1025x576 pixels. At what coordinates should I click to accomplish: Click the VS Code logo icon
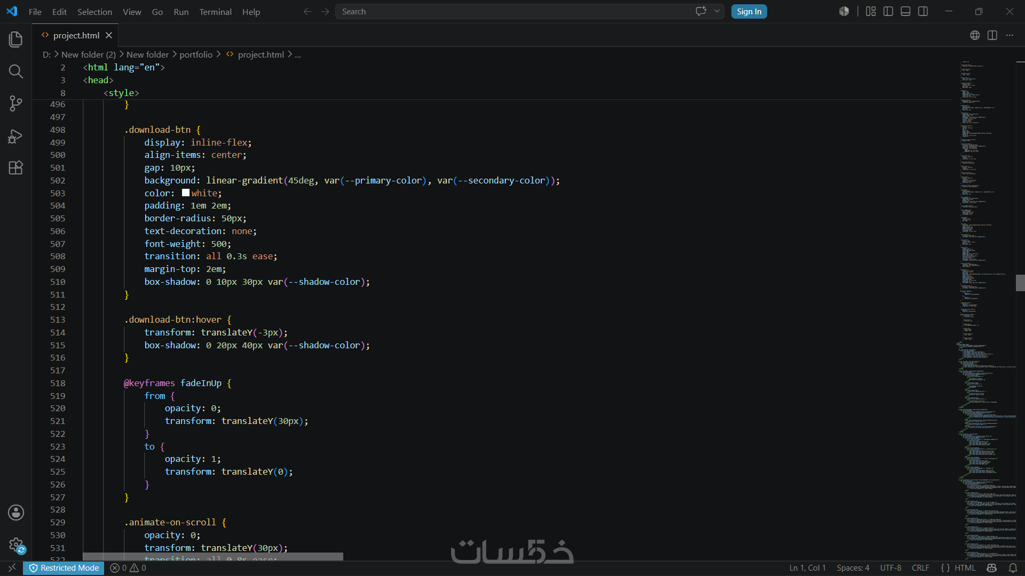(12, 11)
